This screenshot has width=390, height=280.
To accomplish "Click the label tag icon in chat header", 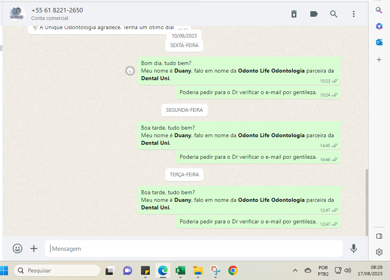I will [x=314, y=14].
